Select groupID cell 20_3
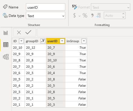This screenshot has height=111, width=133. (35, 73)
